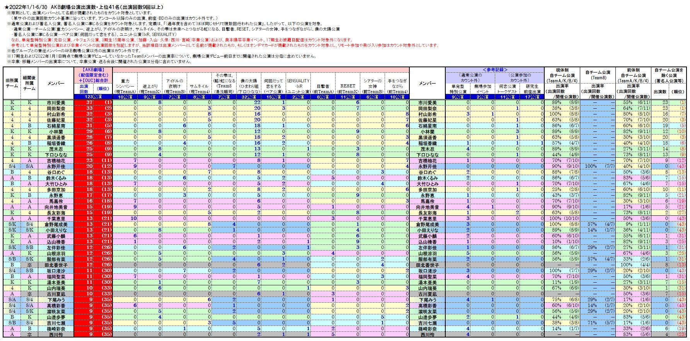The height and width of the screenshot is (341, 690).
Task: Select the 8公演 count cell under サムネイル
Action: pyautogui.click(x=199, y=97)
